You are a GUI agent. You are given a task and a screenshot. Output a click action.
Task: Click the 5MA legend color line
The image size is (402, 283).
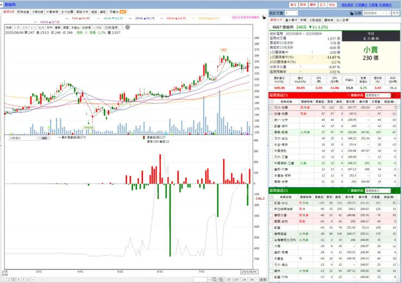pyautogui.click(x=67, y=18)
